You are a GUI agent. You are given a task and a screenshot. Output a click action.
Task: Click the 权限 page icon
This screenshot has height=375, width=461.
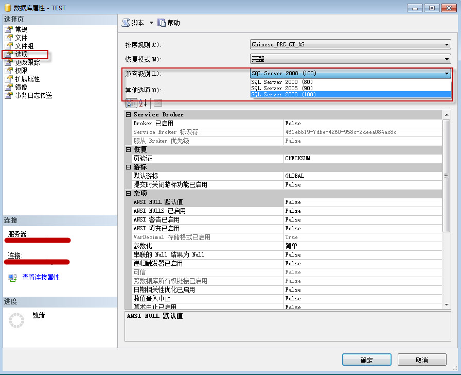[9, 71]
